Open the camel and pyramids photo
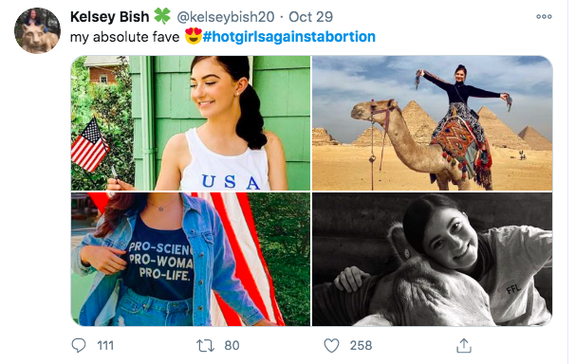The image size is (575, 364). [432, 123]
